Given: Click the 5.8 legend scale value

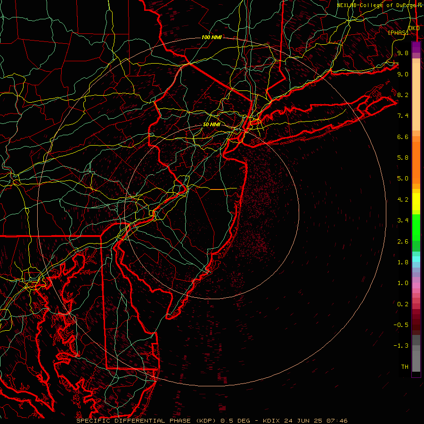Looking at the screenshot, I should [403, 158].
